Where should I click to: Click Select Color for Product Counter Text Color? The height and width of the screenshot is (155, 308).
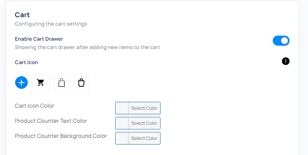coord(145,123)
